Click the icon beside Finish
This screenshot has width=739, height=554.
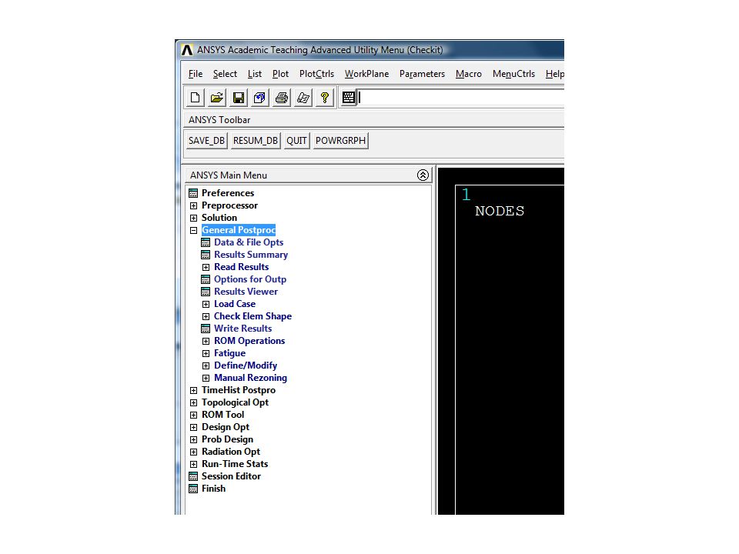193,489
